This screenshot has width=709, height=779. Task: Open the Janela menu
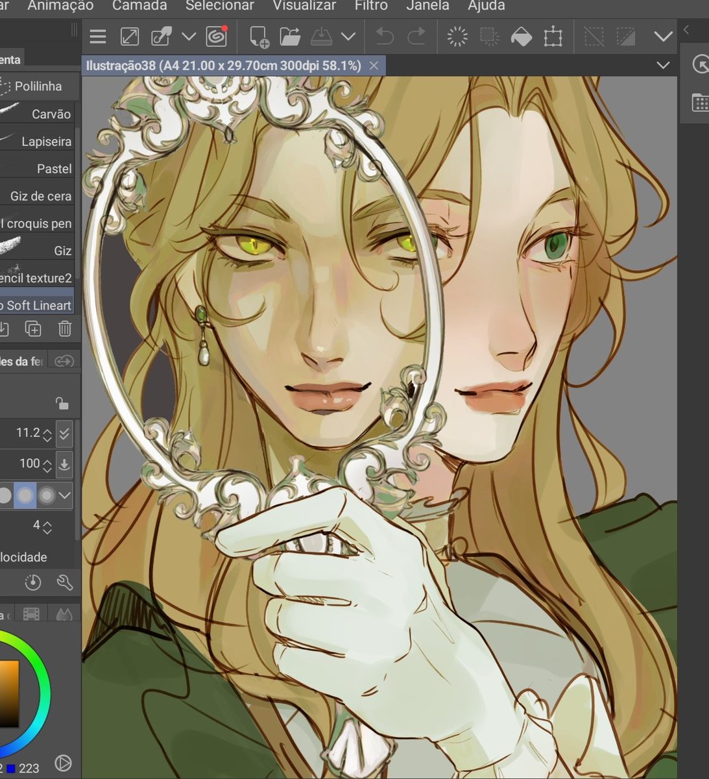tap(427, 6)
